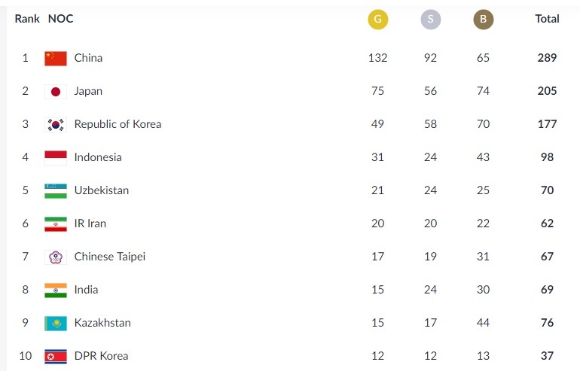Click the Kazakhstan flag icon
Image resolution: width=580 pixels, height=371 pixels.
click(x=56, y=323)
